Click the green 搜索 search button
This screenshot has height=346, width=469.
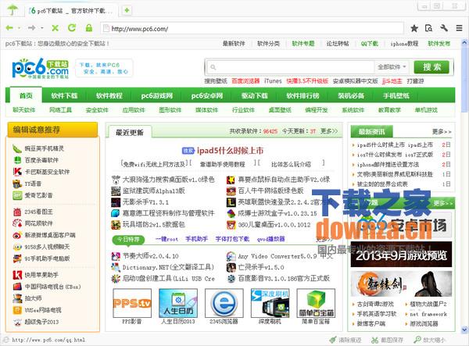431,67
